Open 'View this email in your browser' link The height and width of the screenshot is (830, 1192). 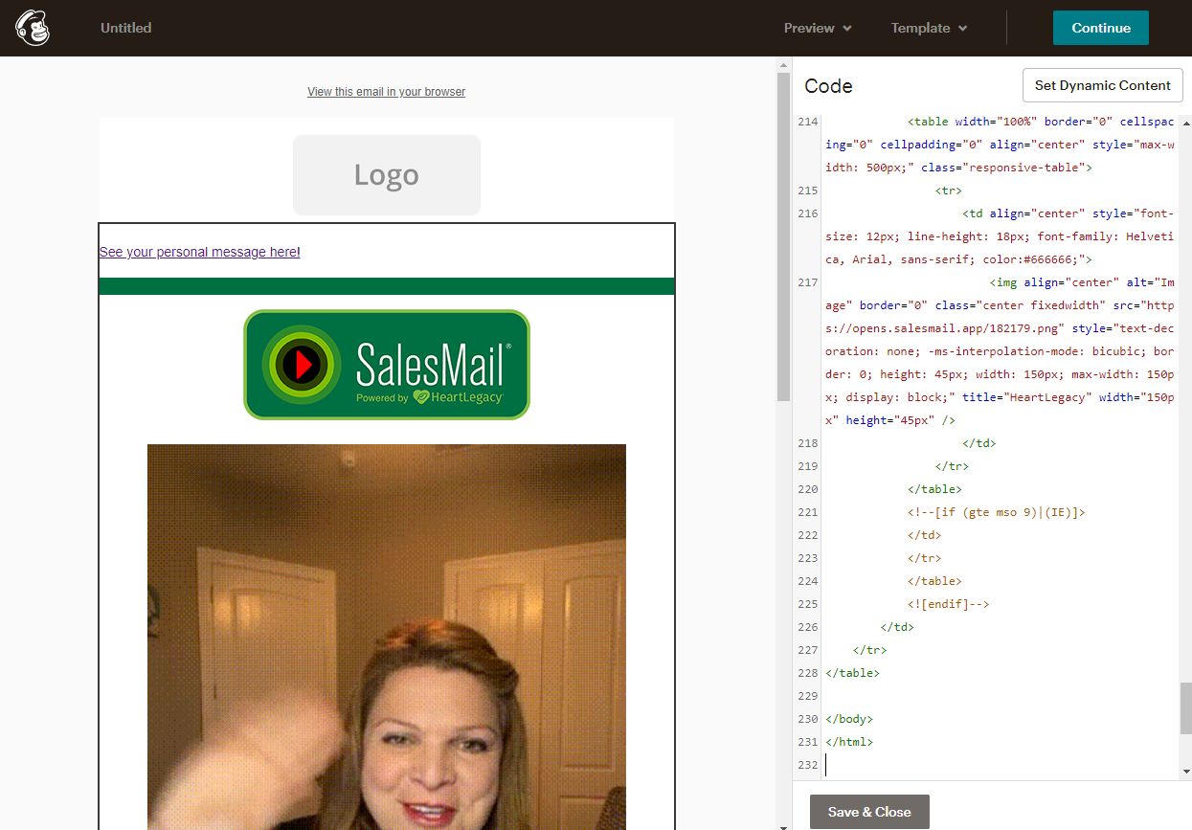coord(386,92)
